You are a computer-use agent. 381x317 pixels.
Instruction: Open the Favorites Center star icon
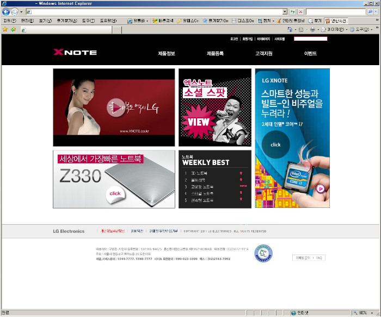[x=5, y=29]
